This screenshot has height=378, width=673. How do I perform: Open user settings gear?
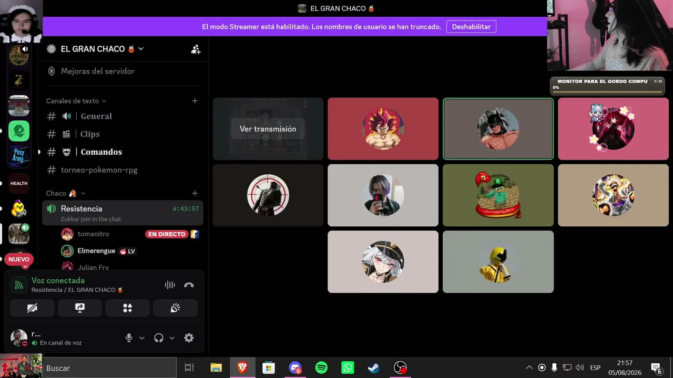189,338
